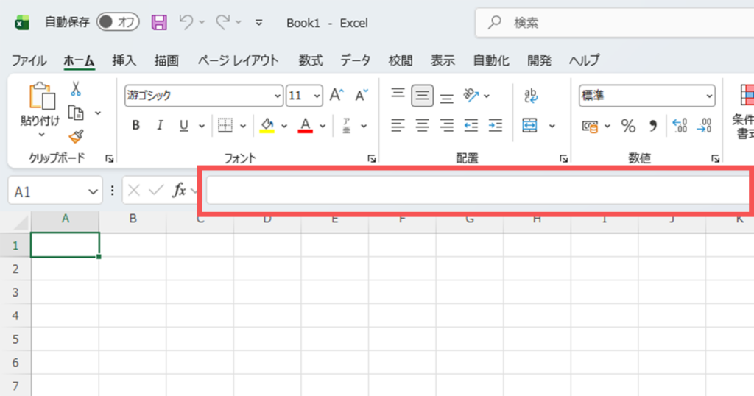Decrease font size with small A icon
Screen dimensions: 754x396
pos(361,95)
